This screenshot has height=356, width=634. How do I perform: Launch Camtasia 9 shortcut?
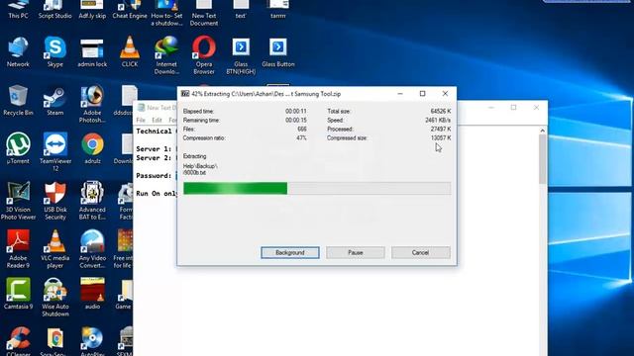coord(18,294)
